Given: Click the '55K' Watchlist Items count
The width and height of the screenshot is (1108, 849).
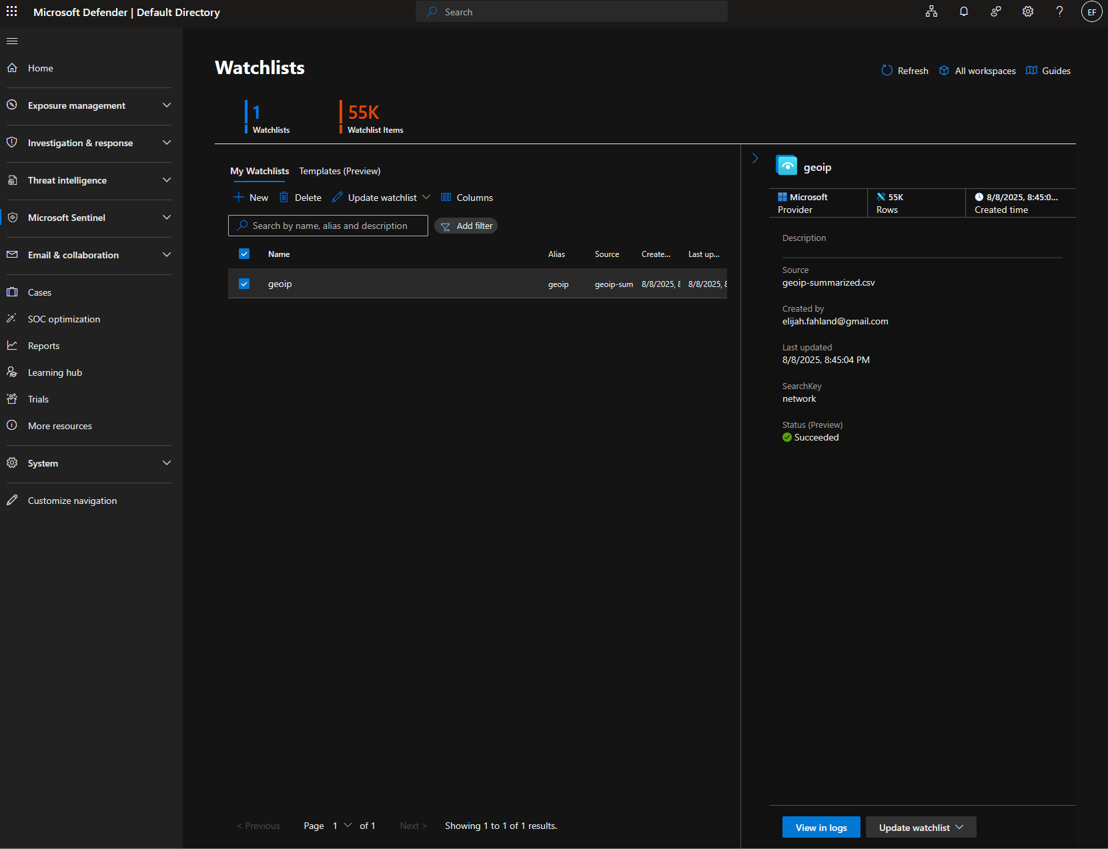Looking at the screenshot, I should pos(364,112).
